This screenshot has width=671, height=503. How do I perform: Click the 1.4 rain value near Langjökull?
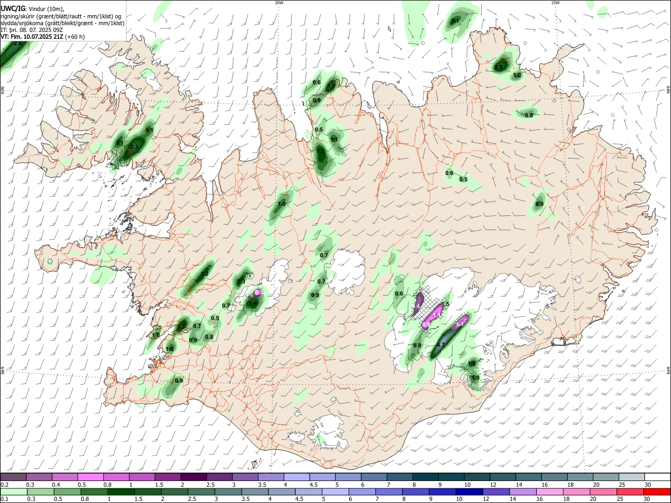[x=253, y=302]
